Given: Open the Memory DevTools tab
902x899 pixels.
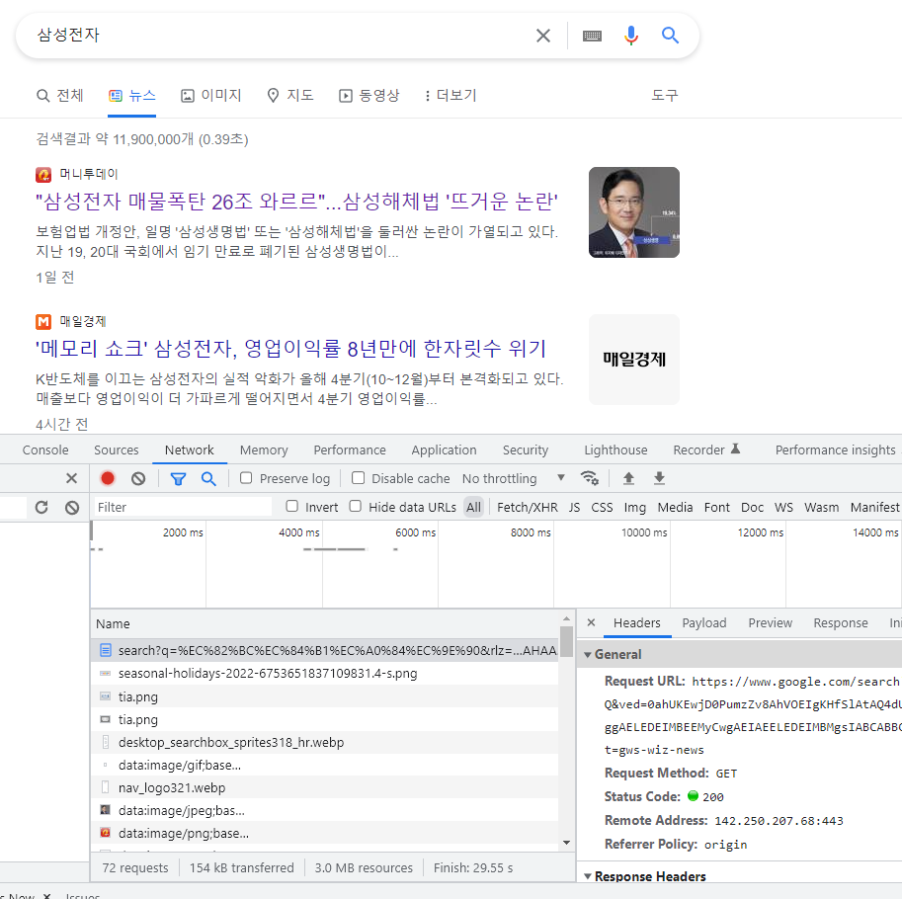Looking at the screenshot, I should pyautogui.click(x=264, y=449).
